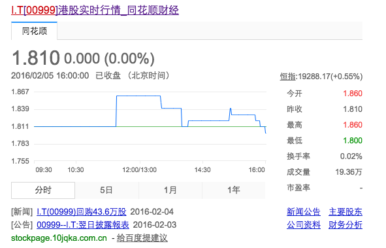Screen dimensions: 386x248
Task: Click the 昨收 value 1.810
Action: (353, 109)
